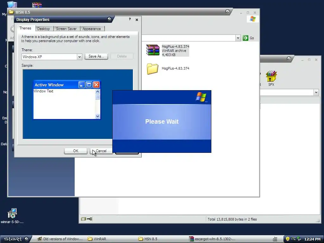Open the Screen Saver tab
This screenshot has height=243, width=324.
point(66,29)
